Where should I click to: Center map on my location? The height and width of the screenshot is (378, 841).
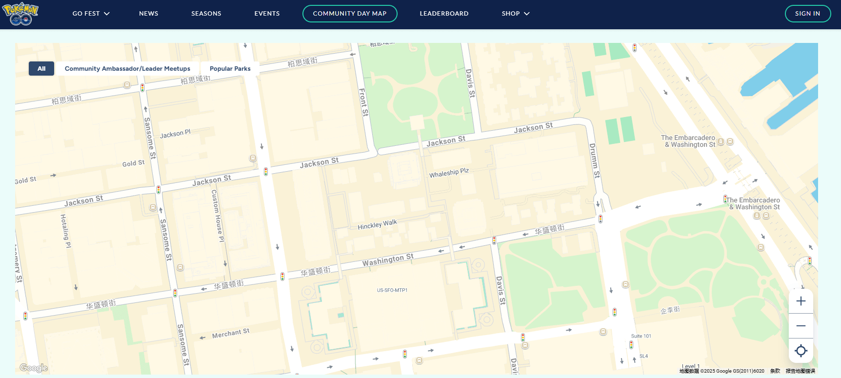(x=801, y=351)
